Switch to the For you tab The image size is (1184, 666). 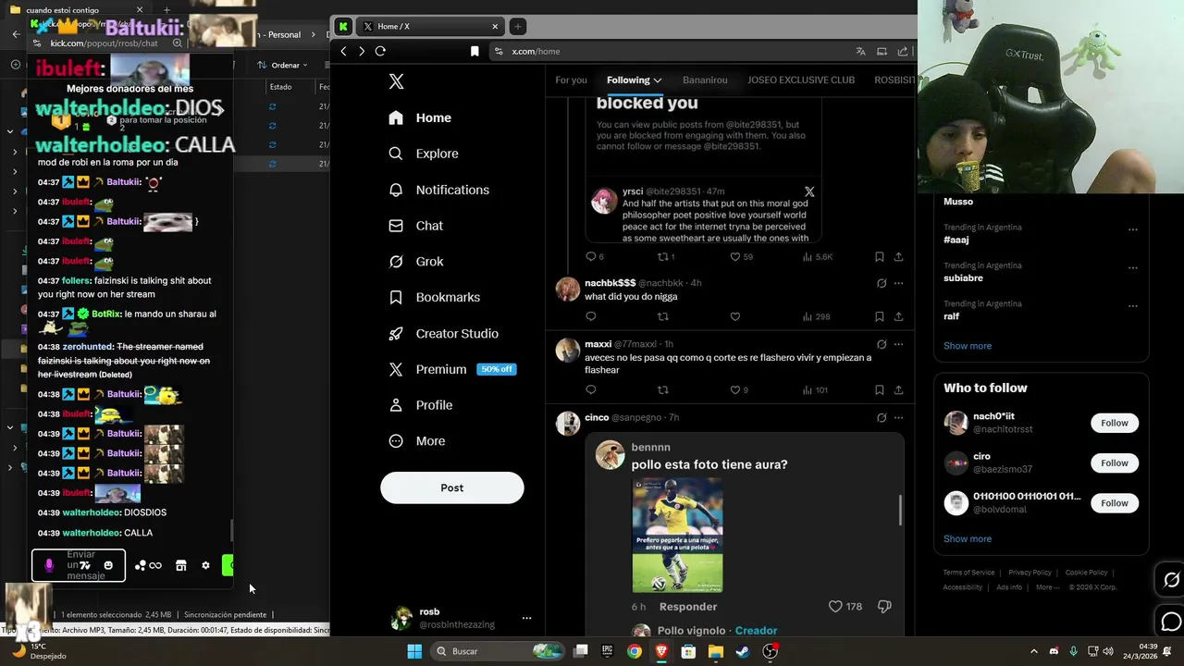coord(571,80)
